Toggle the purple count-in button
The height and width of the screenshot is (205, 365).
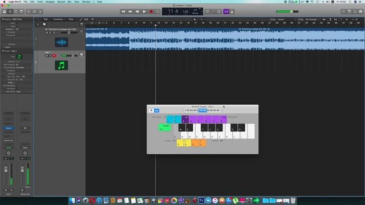click(226, 11)
